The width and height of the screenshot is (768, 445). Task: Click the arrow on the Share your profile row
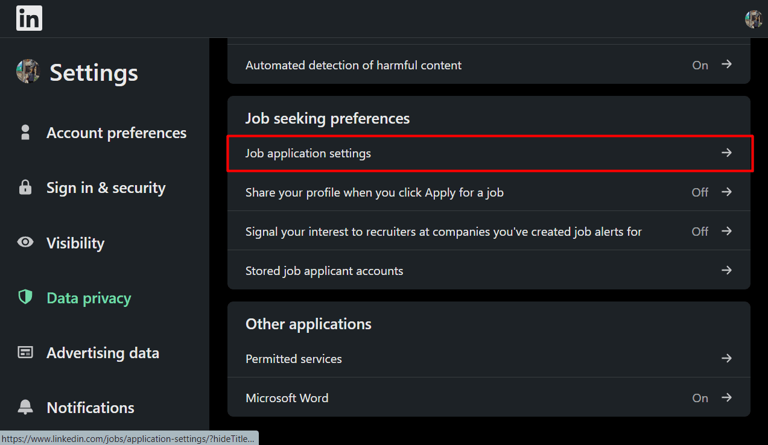727,192
